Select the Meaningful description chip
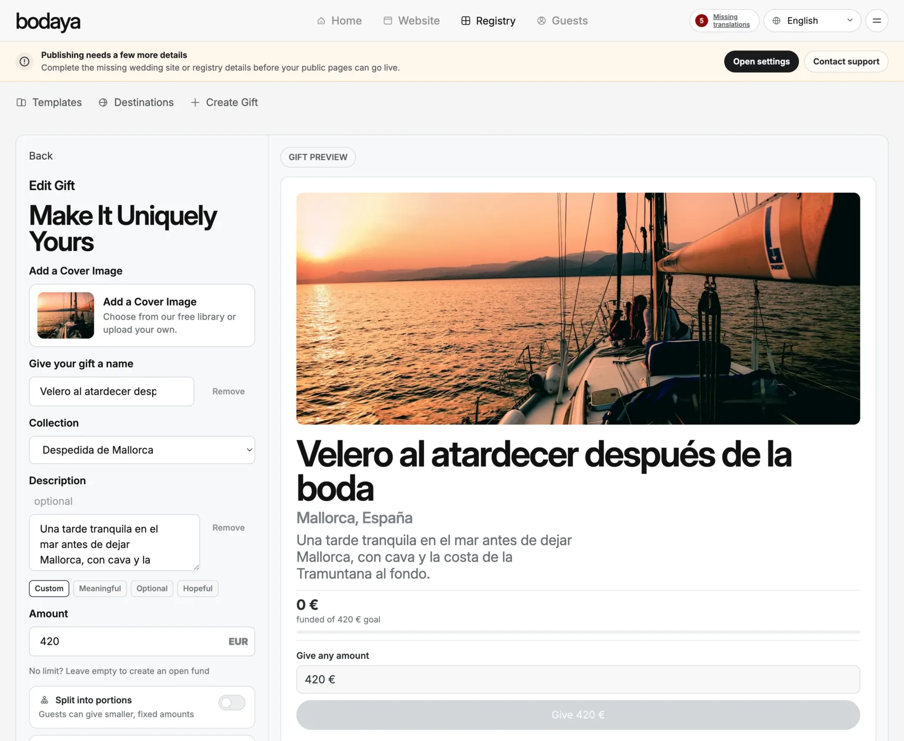Viewport: 904px width, 741px height. point(100,588)
